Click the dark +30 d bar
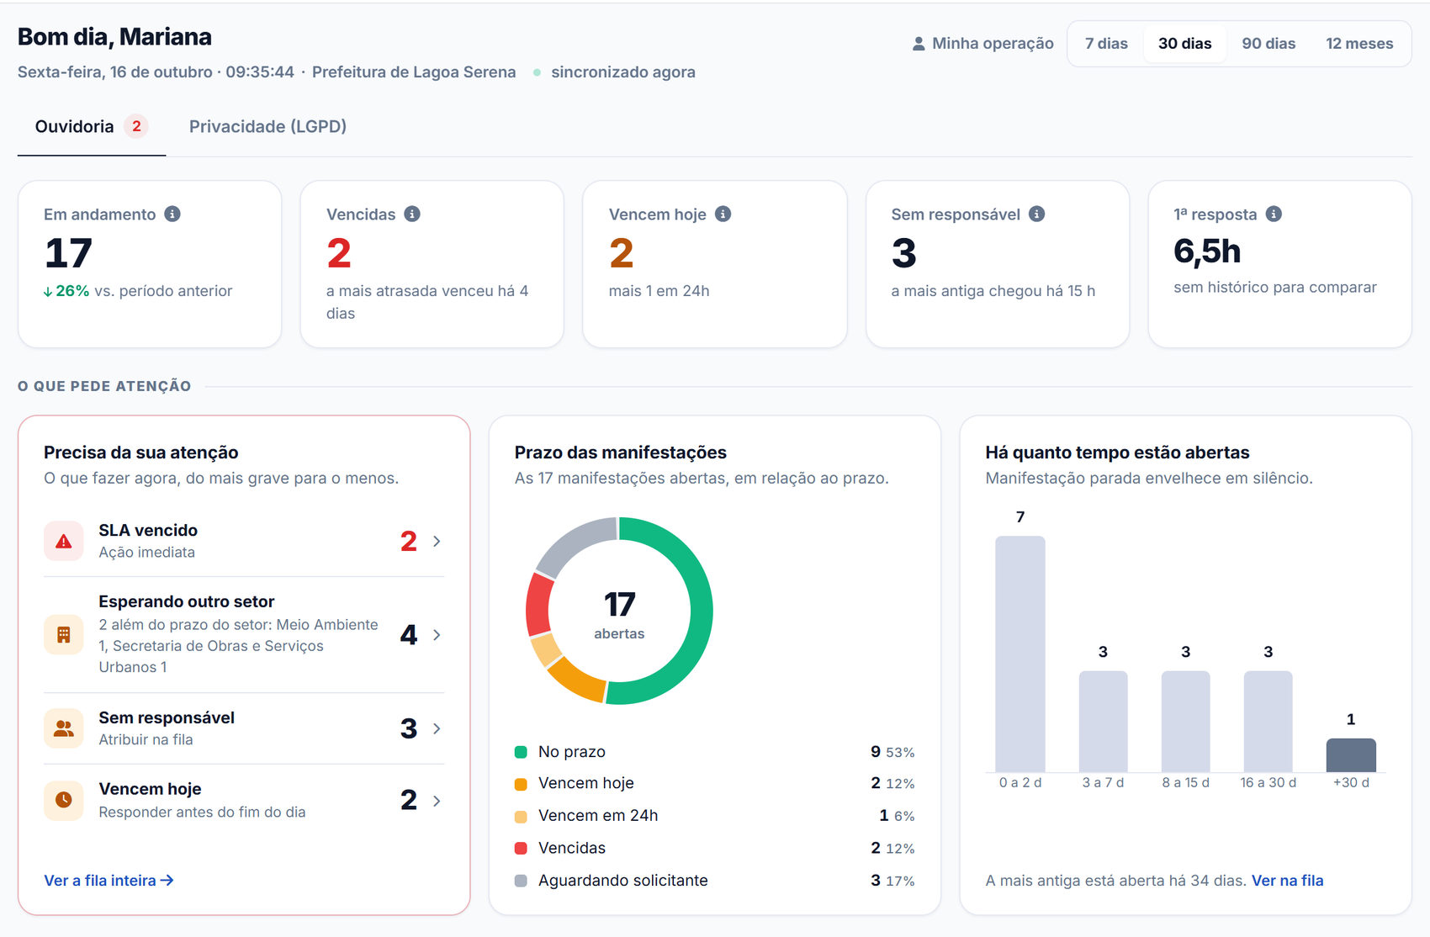 point(1351,755)
